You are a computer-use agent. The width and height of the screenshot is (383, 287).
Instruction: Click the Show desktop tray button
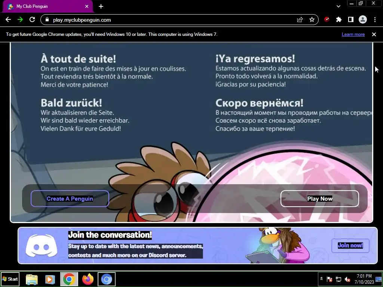coord(379,279)
